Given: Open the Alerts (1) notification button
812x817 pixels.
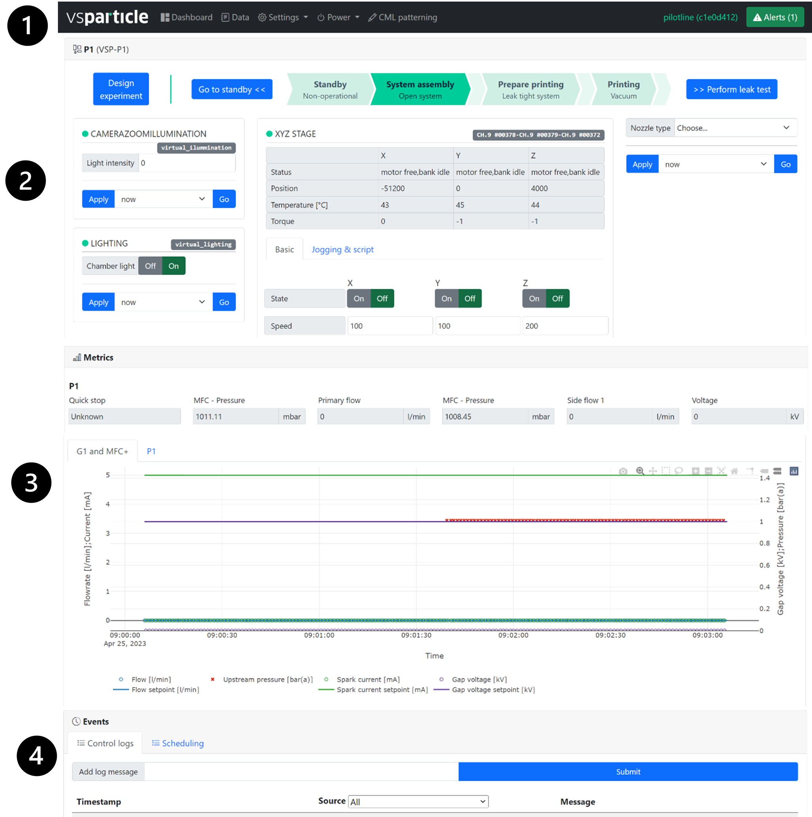Looking at the screenshot, I should click(775, 17).
